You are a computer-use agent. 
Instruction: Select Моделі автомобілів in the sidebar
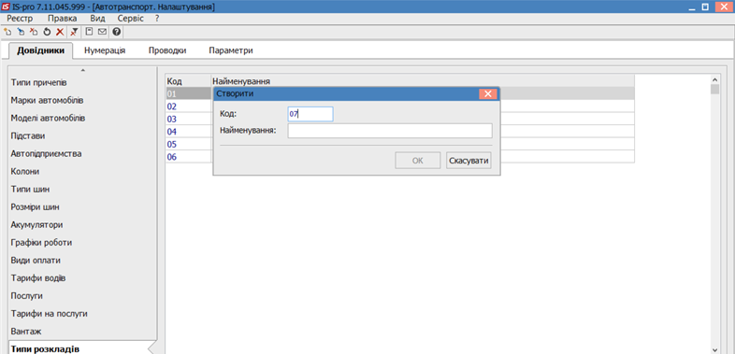[x=48, y=118]
